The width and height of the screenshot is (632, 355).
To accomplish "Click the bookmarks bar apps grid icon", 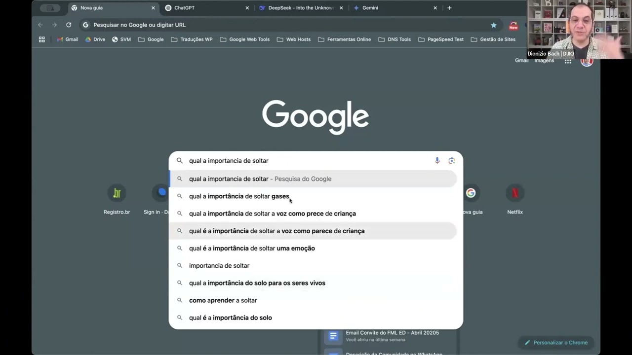I will pyautogui.click(x=42, y=39).
